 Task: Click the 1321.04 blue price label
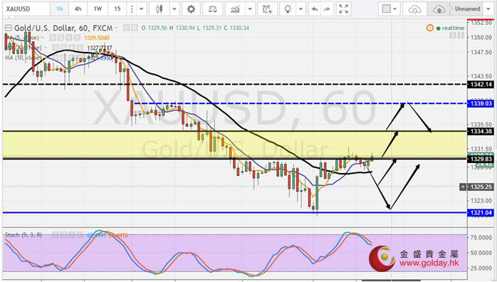[481, 213]
